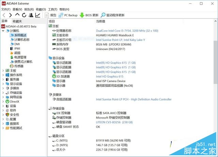Click the vertical scrollbar thumb
This screenshot has height=157, width=218.
(216, 62)
